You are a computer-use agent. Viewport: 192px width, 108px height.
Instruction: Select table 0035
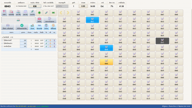click(176, 34)
